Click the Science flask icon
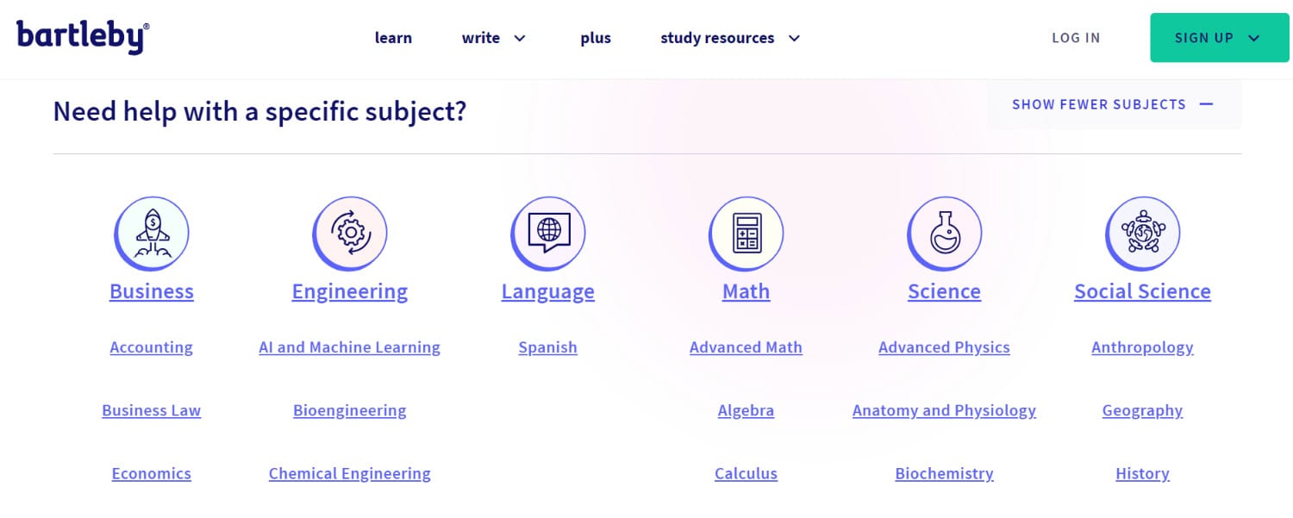1293x518 pixels. coord(945,234)
